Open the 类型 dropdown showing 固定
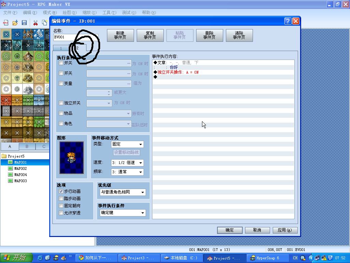Screen dimensions: 350x263 pyautogui.click(x=127, y=144)
